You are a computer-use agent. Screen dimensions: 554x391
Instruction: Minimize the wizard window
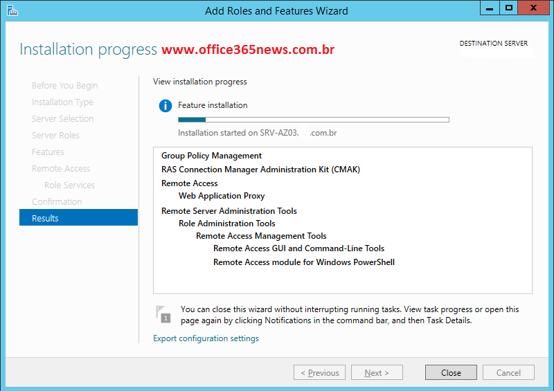[x=490, y=8]
